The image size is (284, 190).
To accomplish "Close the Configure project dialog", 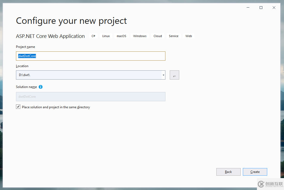I will (274, 7).
